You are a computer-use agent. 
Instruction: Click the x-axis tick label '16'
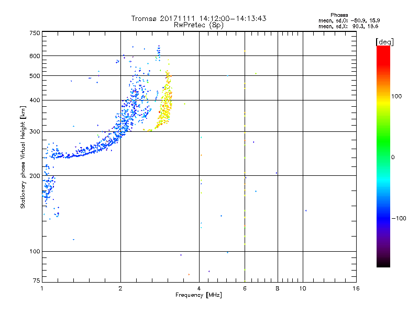(x=356, y=288)
